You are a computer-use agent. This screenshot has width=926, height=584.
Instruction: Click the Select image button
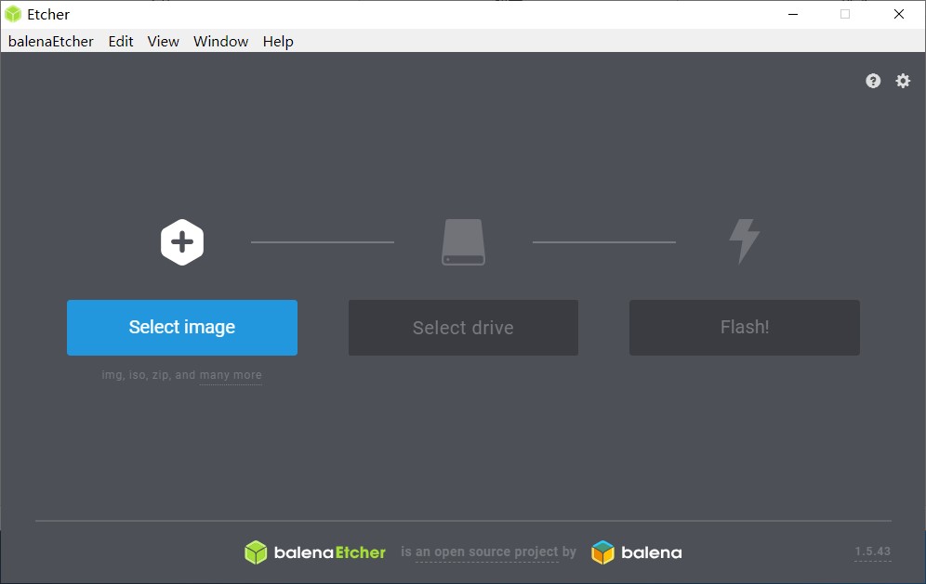coord(182,328)
